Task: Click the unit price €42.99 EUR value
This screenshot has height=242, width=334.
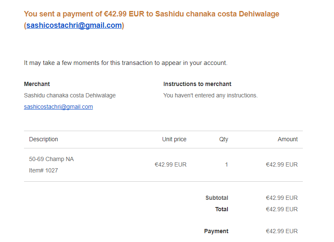Action: click(x=171, y=164)
